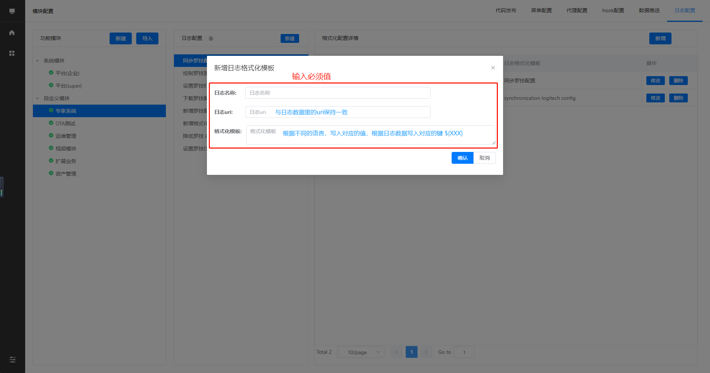Click the filter icon beside 日志配置 title
Viewport: 710px width, 373px height.
pyautogui.click(x=211, y=38)
